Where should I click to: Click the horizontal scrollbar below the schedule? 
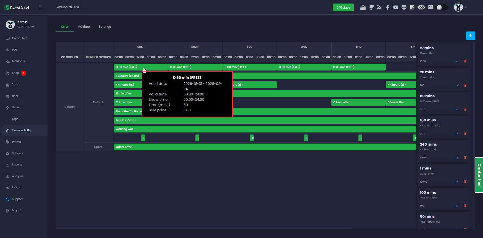203,228
